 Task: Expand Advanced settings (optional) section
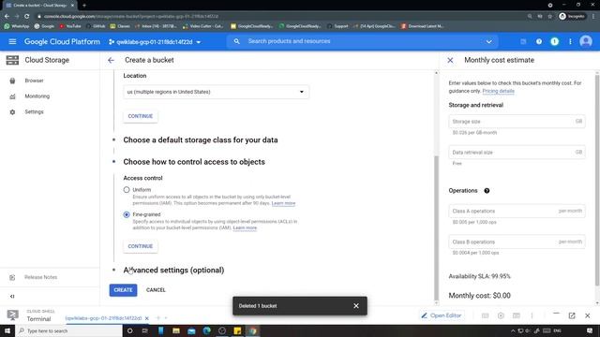(x=173, y=270)
